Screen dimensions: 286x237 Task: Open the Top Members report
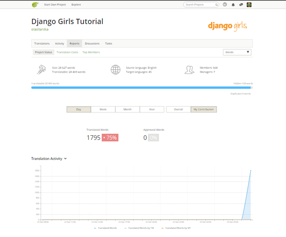coord(91,52)
